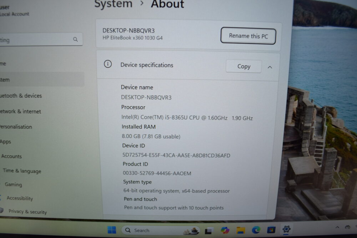Open Task View from the taskbar
The height and width of the screenshot is (238, 357).
(209, 231)
